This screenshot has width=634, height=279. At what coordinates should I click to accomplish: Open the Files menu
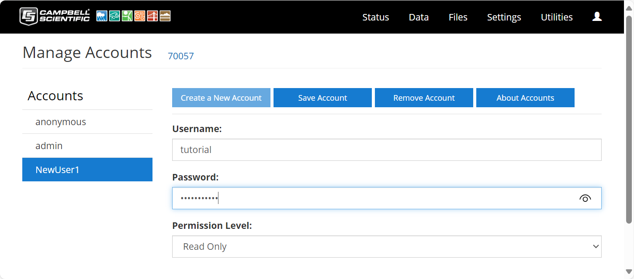click(x=458, y=17)
